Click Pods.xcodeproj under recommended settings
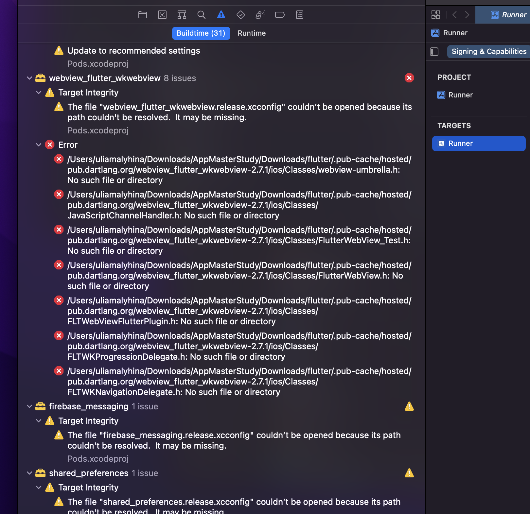This screenshot has width=530, height=514. pos(98,64)
